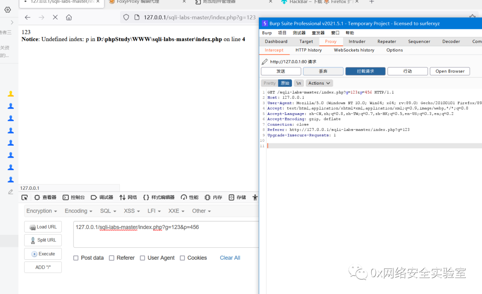Open the 项目 menu in Burp
Image resolution: width=482 pixels, height=294 pixels.
pyautogui.click(x=282, y=33)
